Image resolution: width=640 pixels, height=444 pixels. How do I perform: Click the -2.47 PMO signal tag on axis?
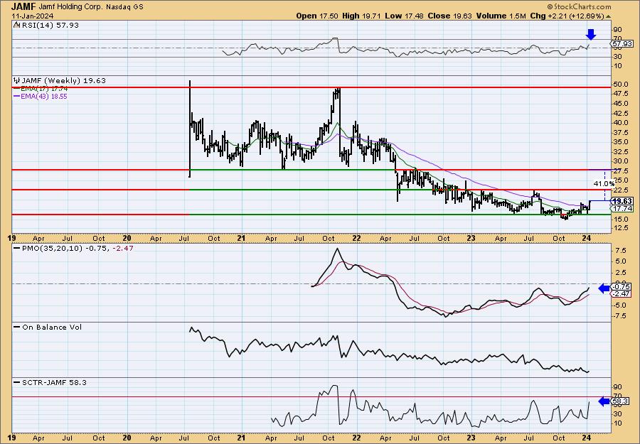click(620, 294)
